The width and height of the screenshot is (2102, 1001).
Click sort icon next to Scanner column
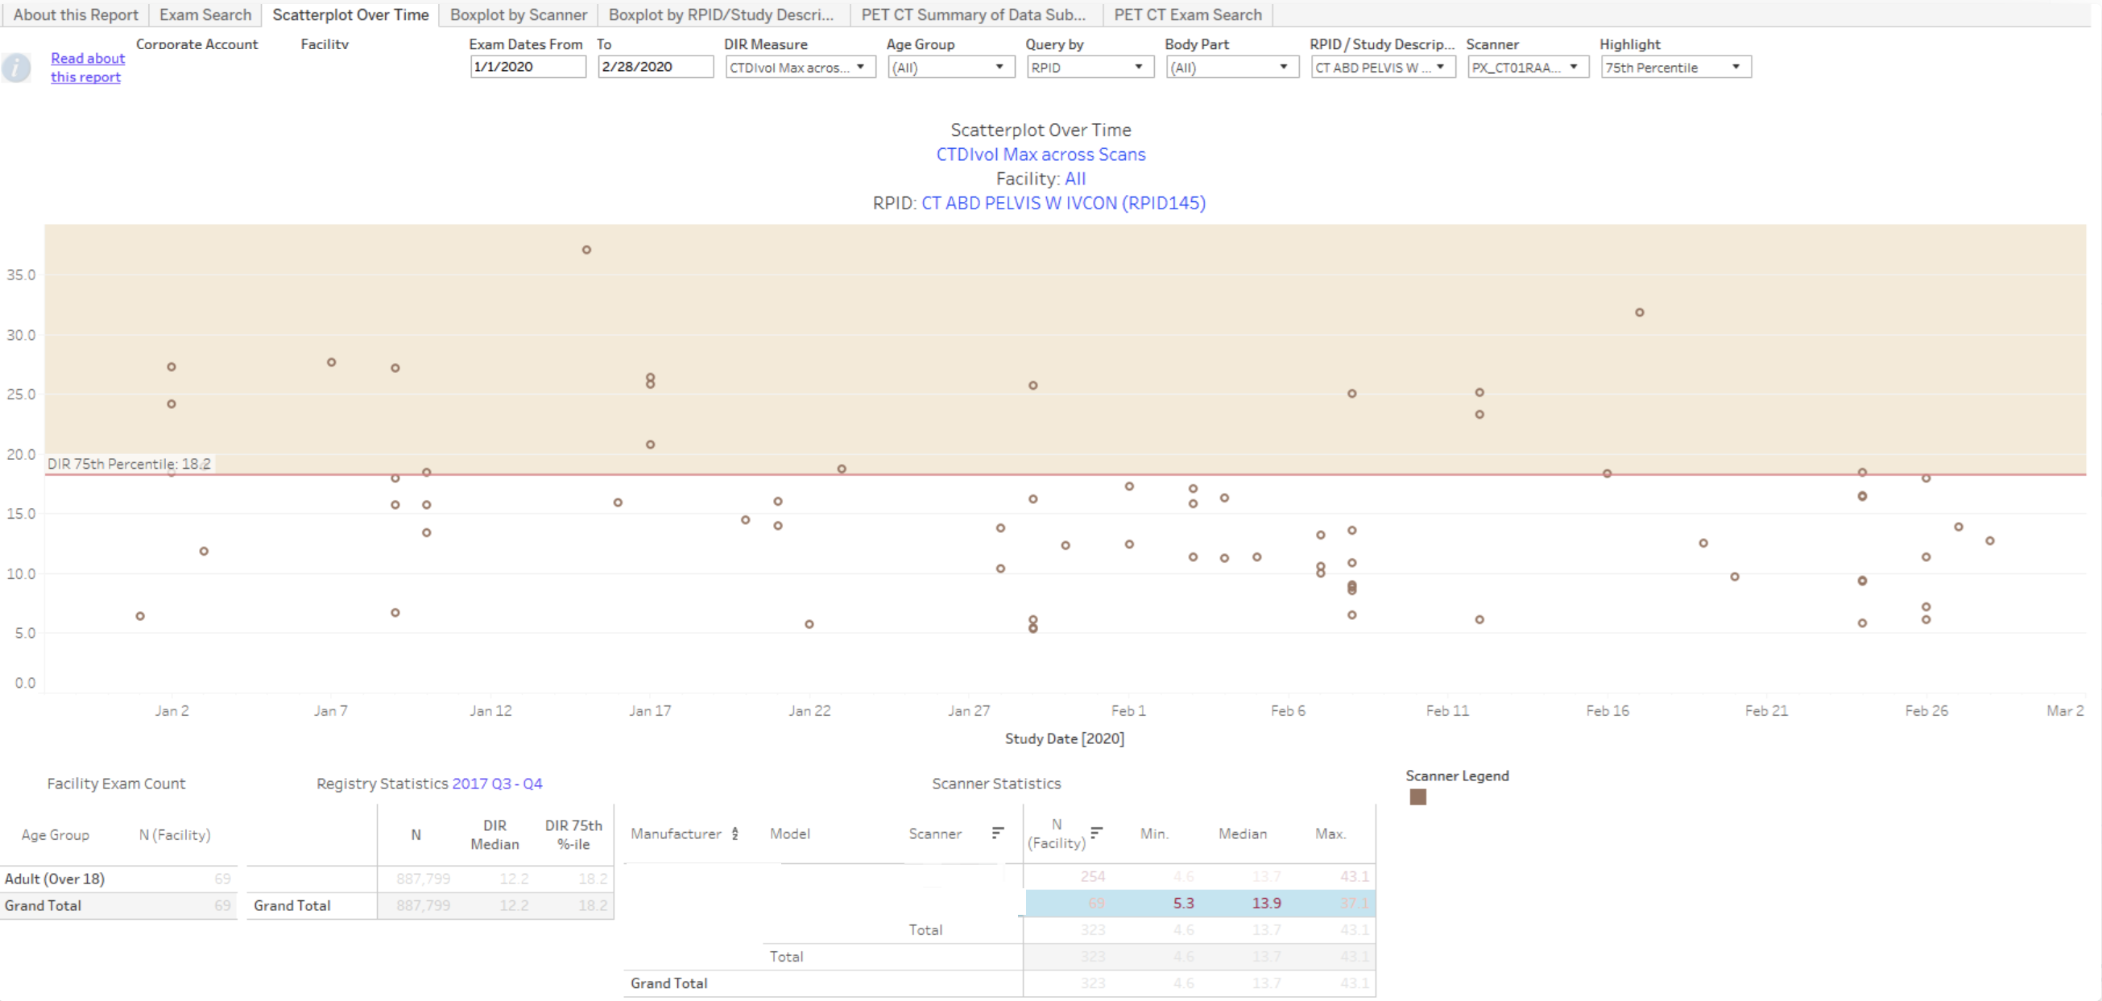click(997, 832)
